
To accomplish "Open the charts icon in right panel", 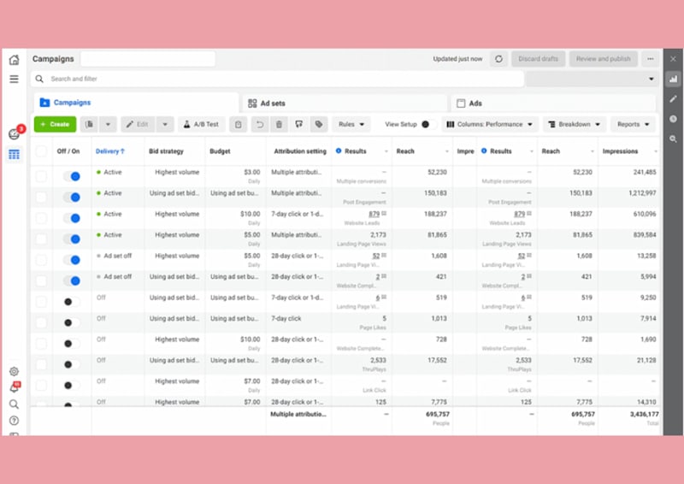I will coord(673,79).
